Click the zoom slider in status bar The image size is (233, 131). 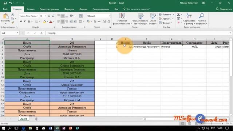coord(212,124)
